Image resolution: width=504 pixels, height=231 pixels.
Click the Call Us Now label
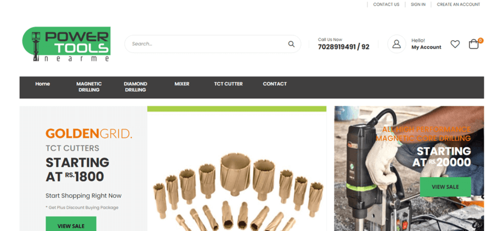click(x=330, y=40)
